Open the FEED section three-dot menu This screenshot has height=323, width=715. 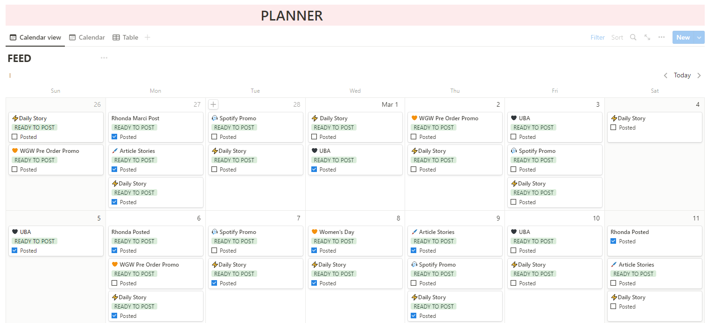[x=104, y=58]
